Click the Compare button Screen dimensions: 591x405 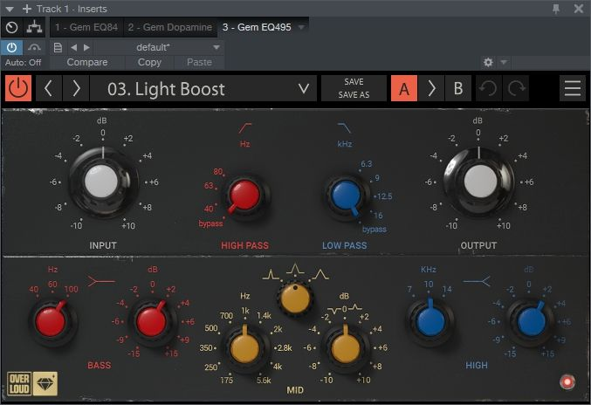(87, 62)
